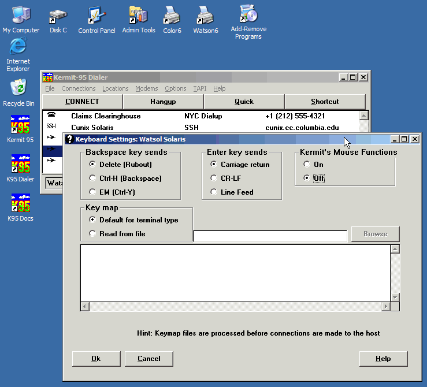
Task: Open the Modems menu
Action: 146,88
